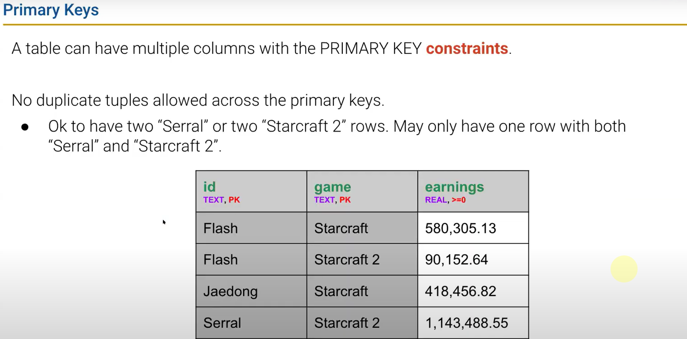
Task: Select the 90,152.64 earnings cell
Action: click(456, 259)
